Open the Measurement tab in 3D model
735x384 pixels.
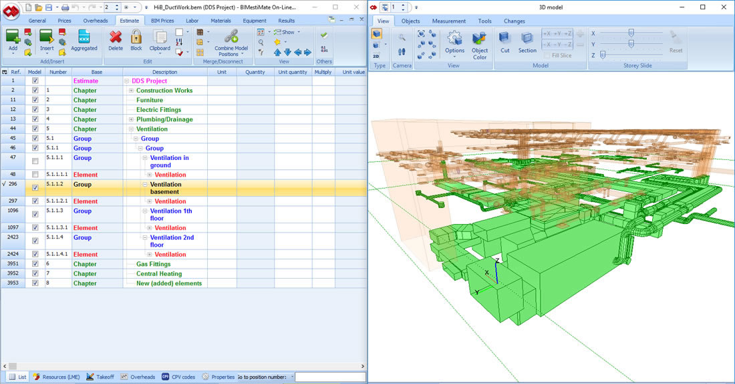coord(448,21)
